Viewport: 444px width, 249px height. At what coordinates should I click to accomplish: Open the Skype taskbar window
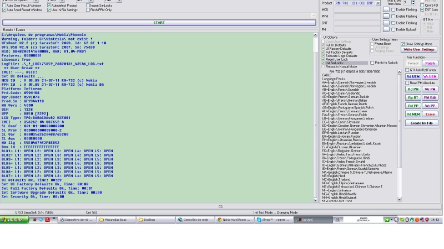click(x=274, y=220)
